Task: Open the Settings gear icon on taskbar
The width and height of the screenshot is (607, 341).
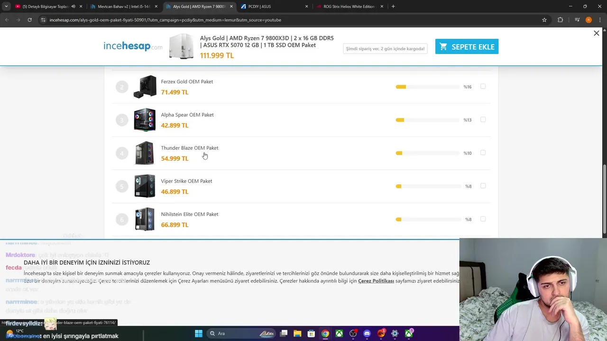Action: (395, 333)
